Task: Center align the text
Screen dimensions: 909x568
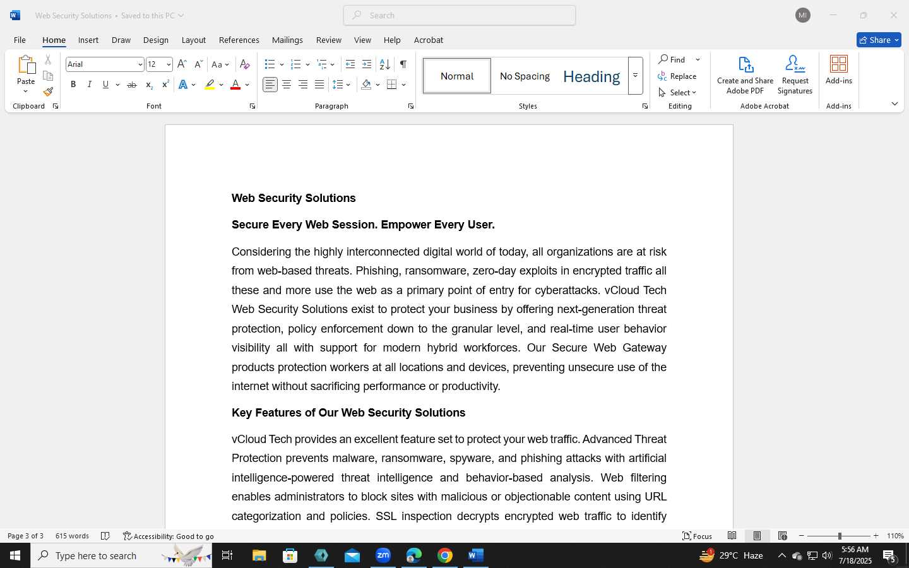Action: click(x=287, y=85)
